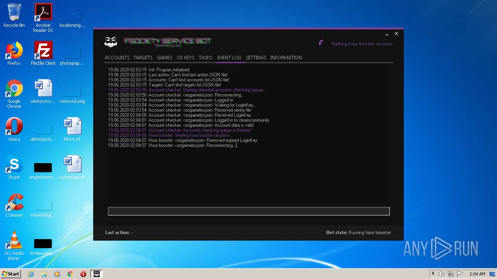Click the 'Starting hour booster sessions' status text

click(x=361, y=44)
